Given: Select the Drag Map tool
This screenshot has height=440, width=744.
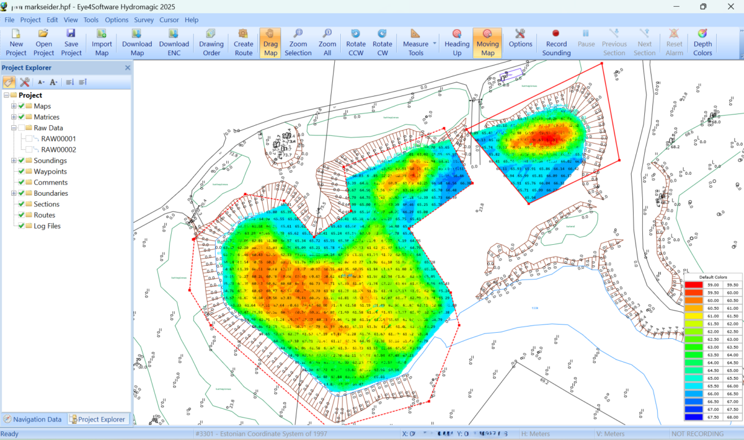Looking at the screenshot, I should 270,43.
